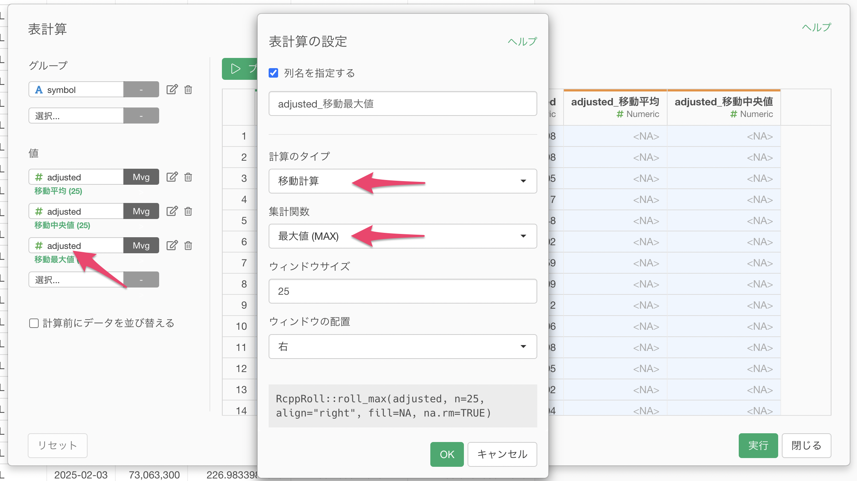Open the empty 選択... group column selector

pos(76,116)
